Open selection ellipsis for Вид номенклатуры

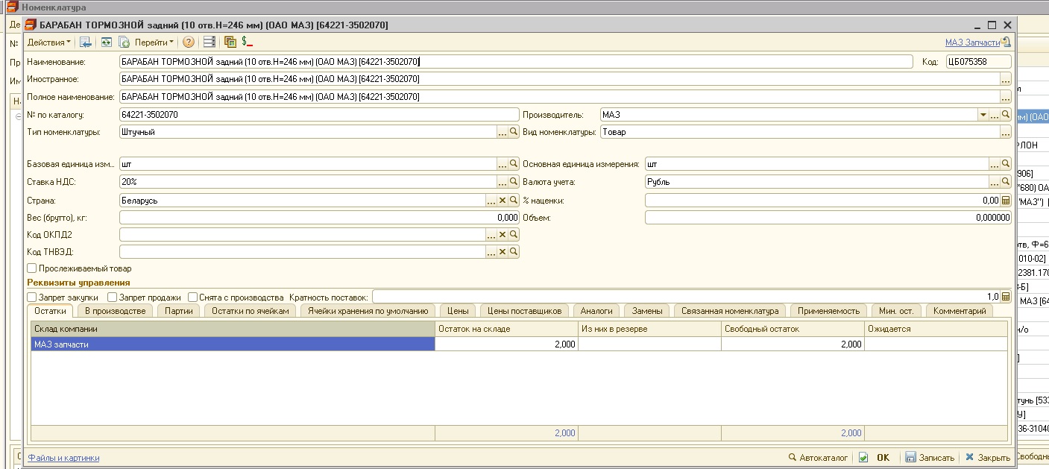1006,132
